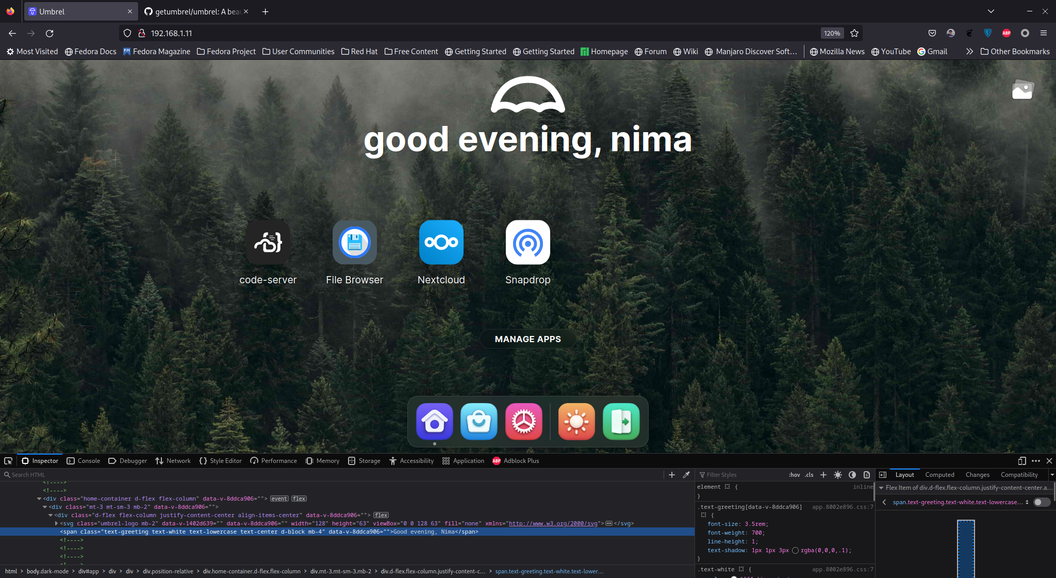Expand the svg umbrel-logo node

56,523
